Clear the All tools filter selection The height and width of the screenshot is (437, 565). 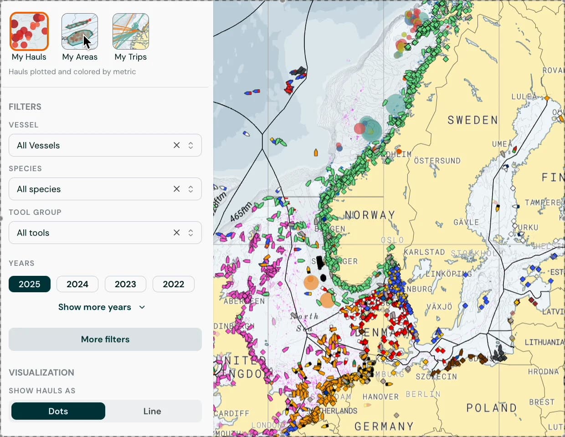click(x=177, y=233)
